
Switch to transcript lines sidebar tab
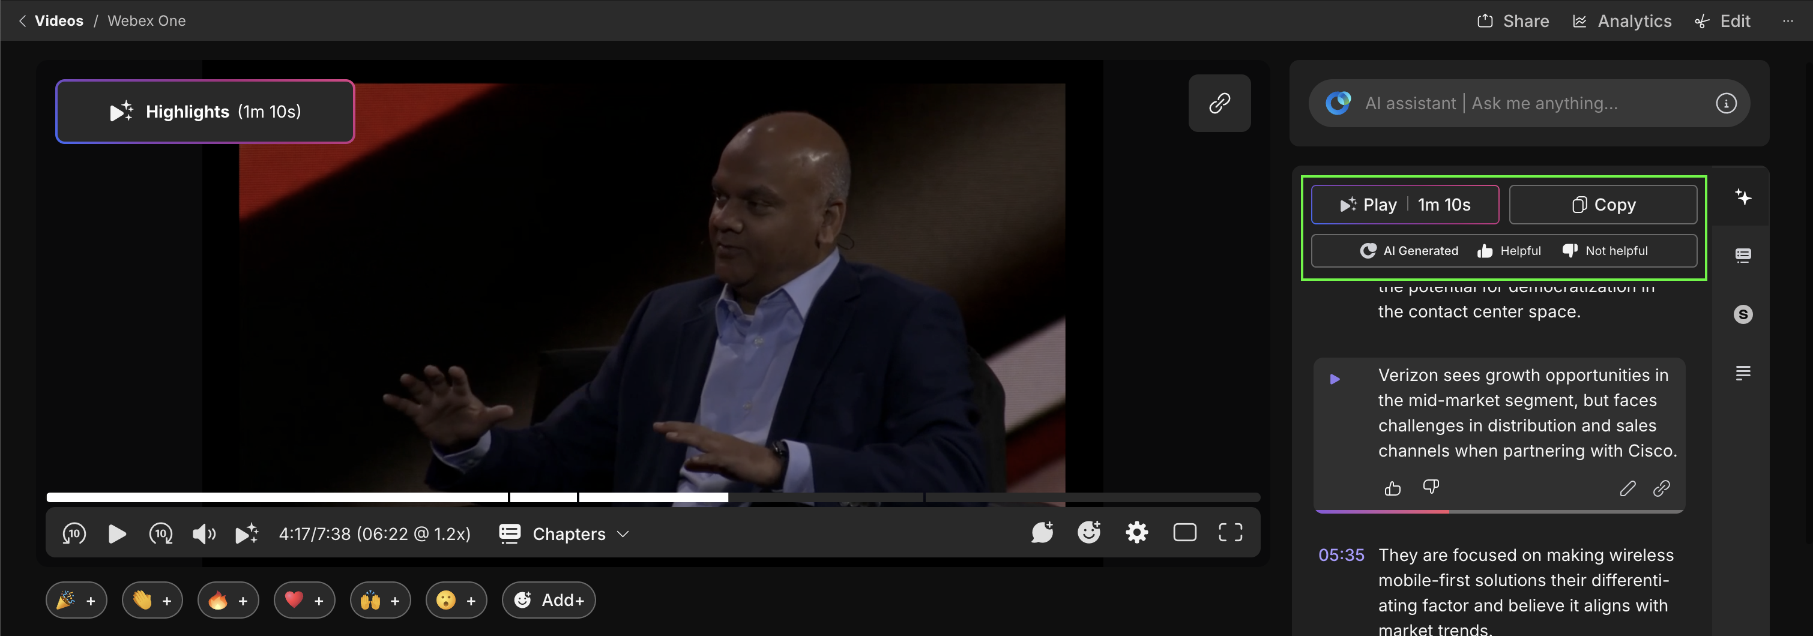[1743, 373]
